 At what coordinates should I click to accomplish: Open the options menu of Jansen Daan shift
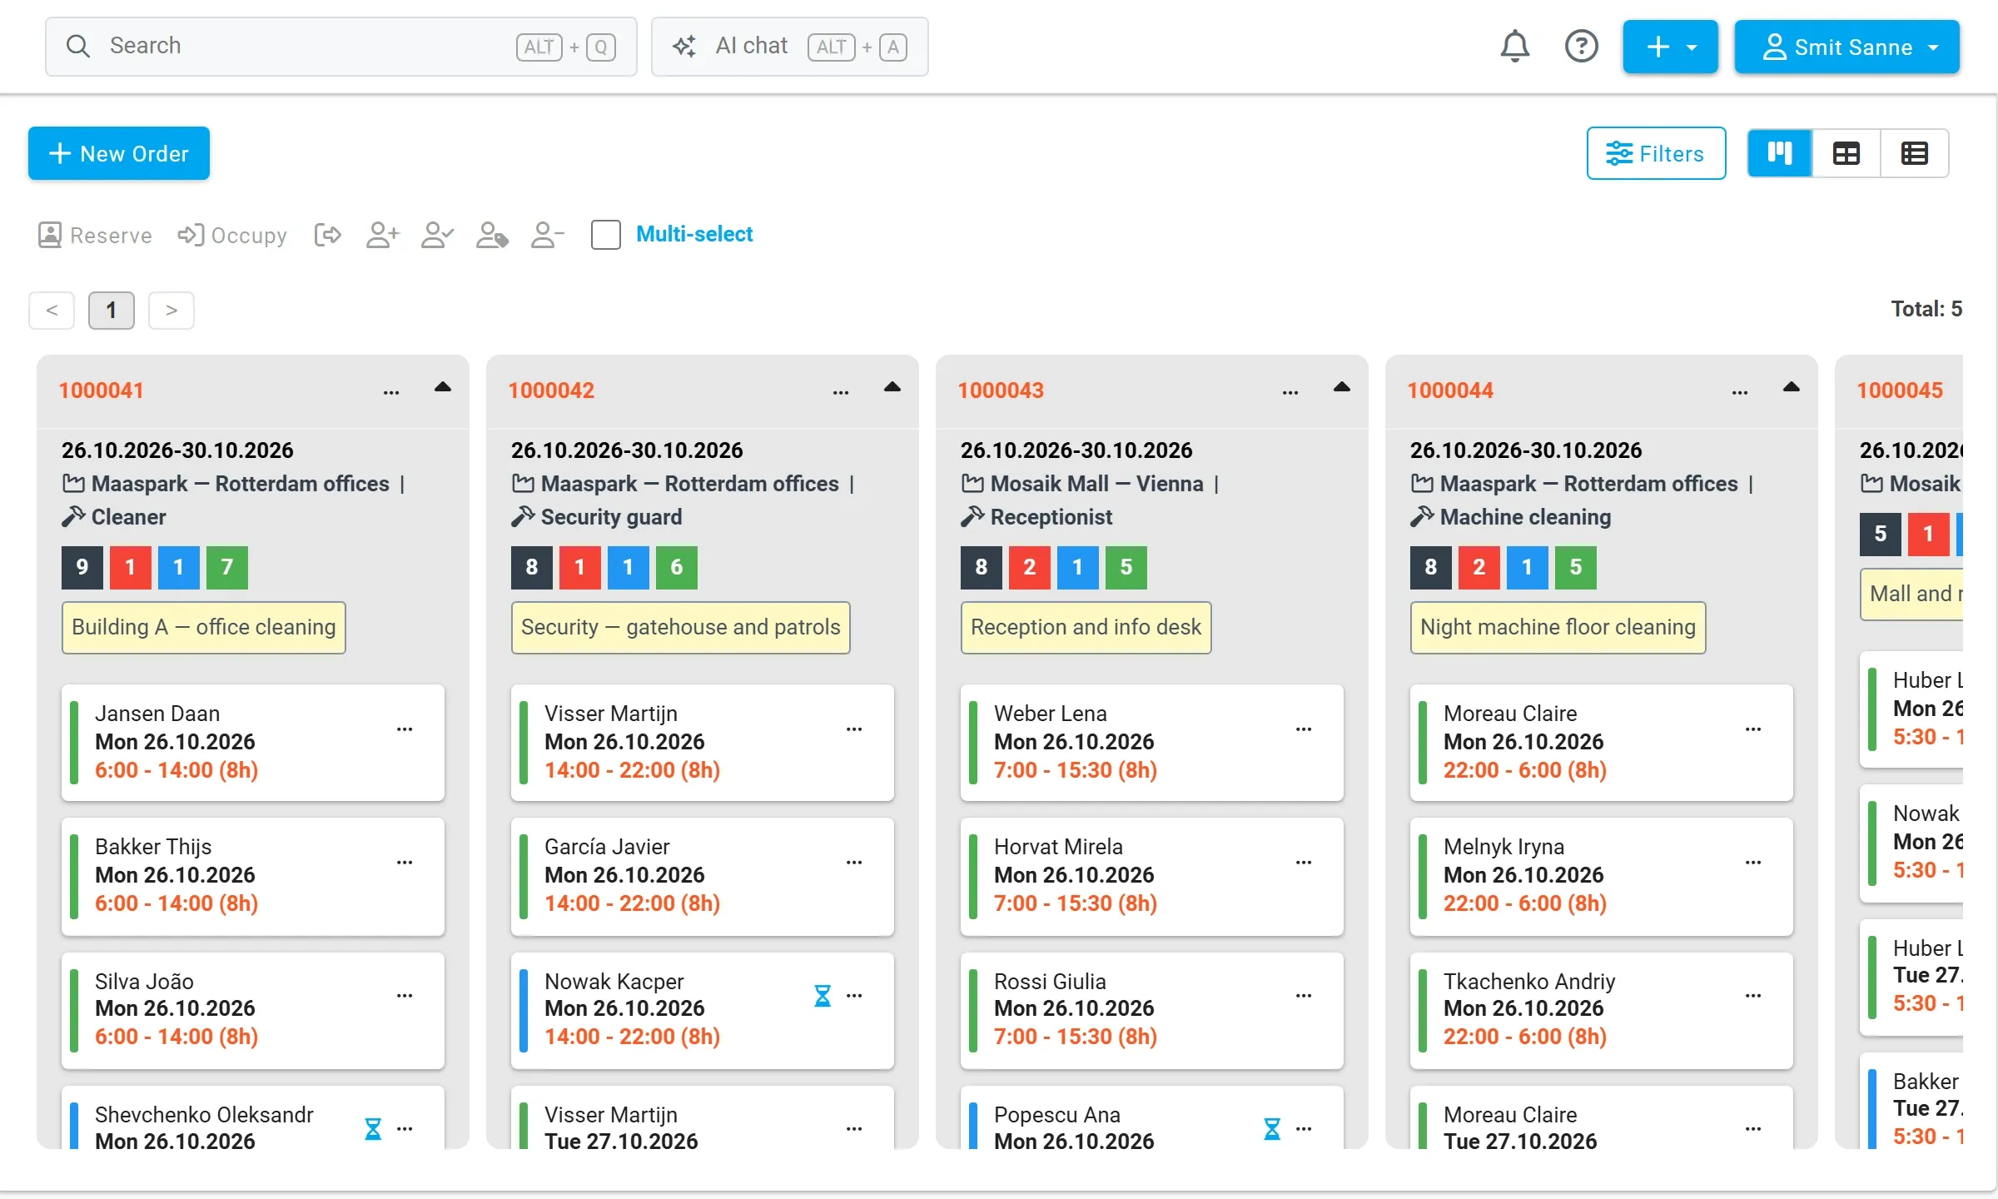(x=405, y=729)
